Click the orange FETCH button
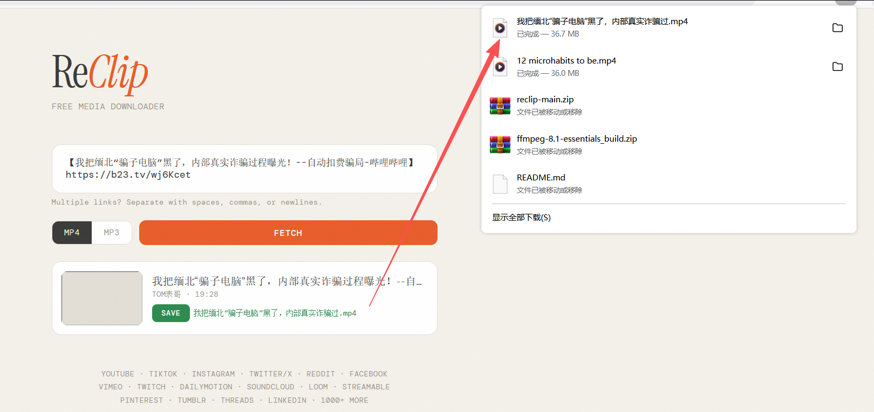 (x=288, y=233)
